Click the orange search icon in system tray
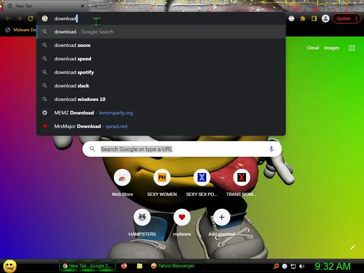The image size is (364, 273). (276, 266)
